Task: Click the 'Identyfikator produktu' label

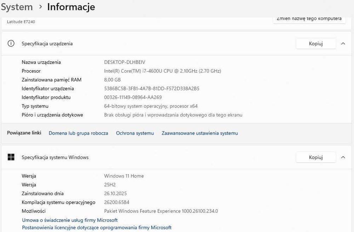Action: point(46,97)
